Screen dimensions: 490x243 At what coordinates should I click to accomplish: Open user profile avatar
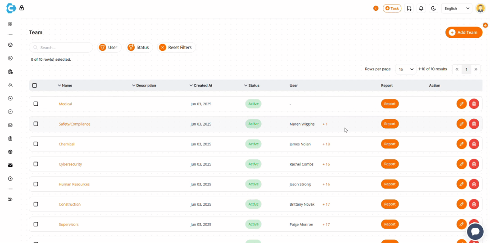pyautogui.click(x=480, y=8)
